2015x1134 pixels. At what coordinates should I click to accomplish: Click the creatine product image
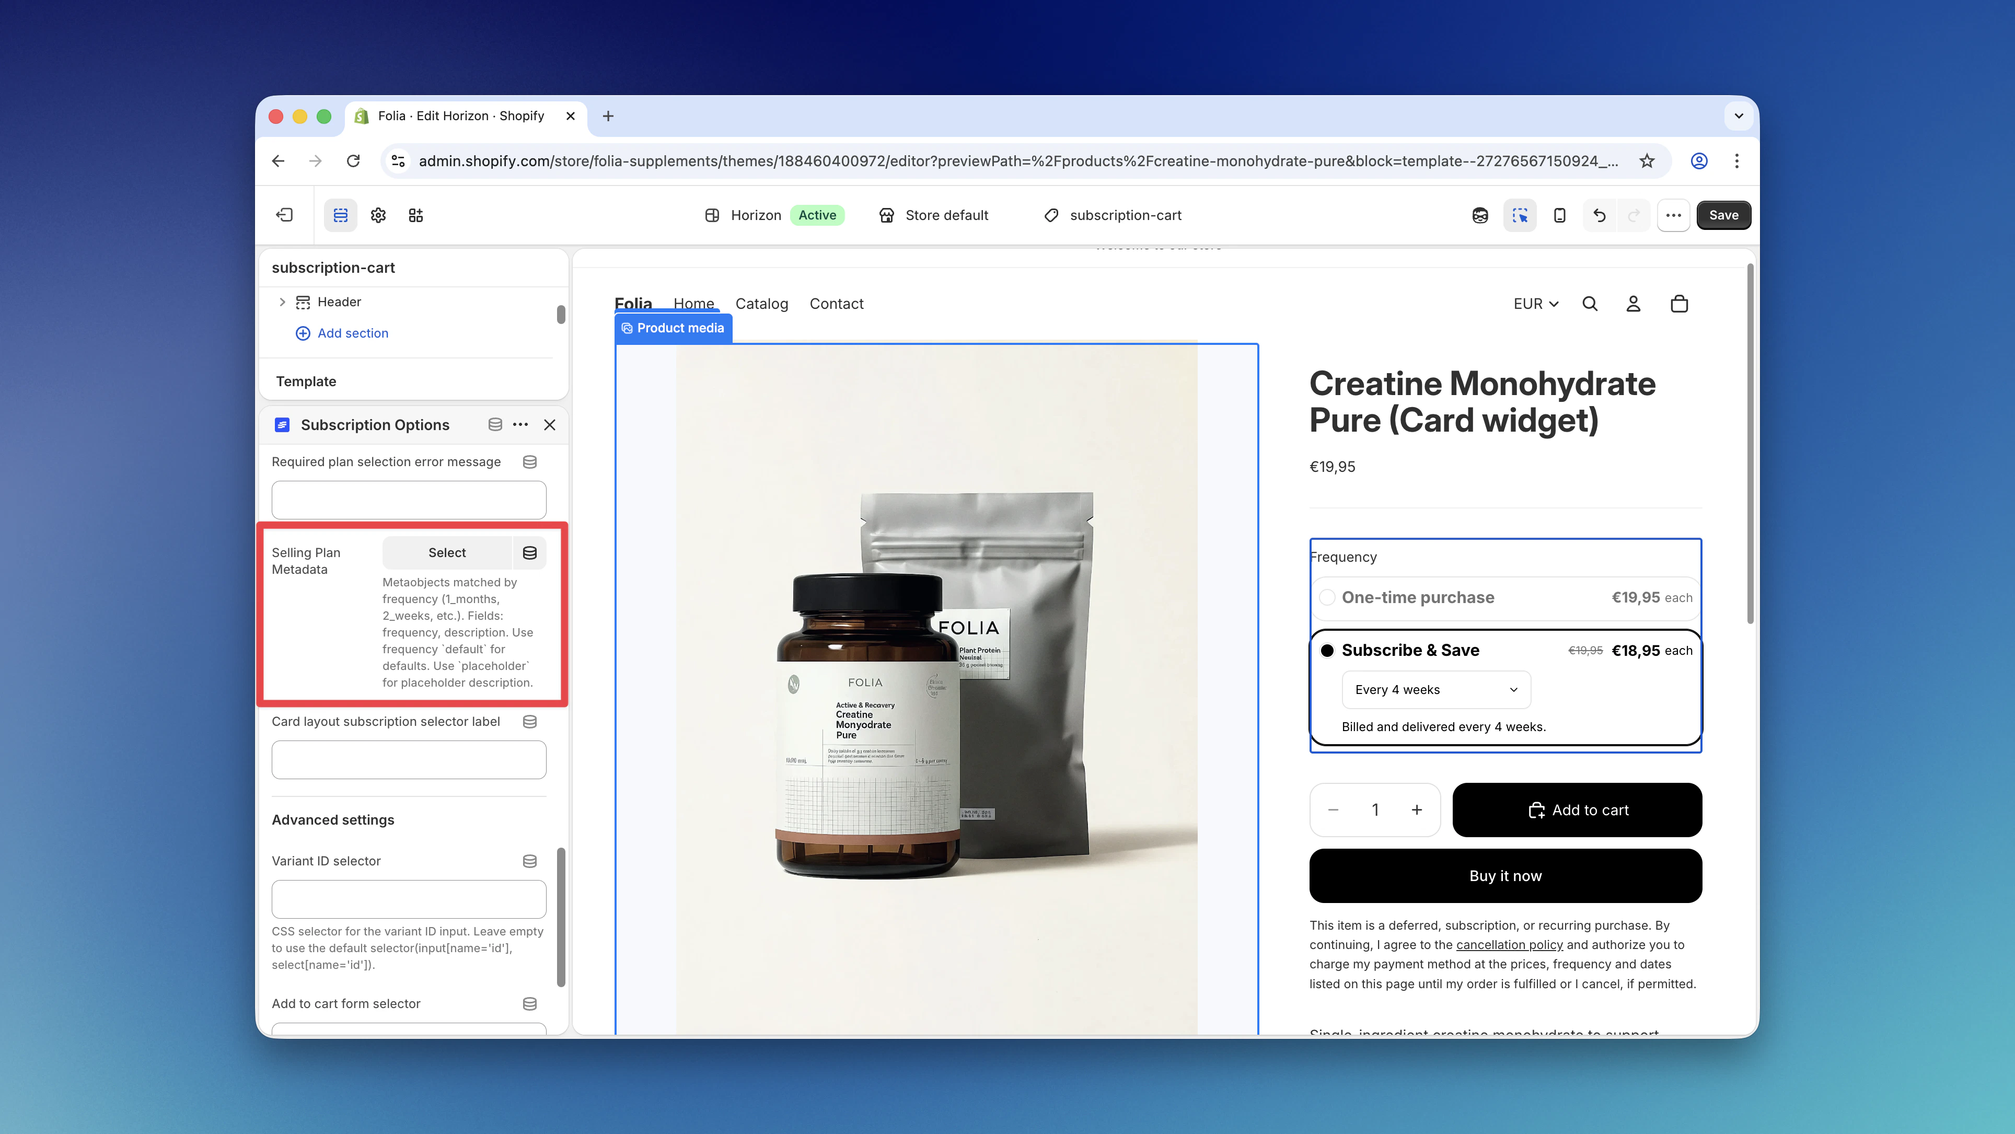pos(936,689)
